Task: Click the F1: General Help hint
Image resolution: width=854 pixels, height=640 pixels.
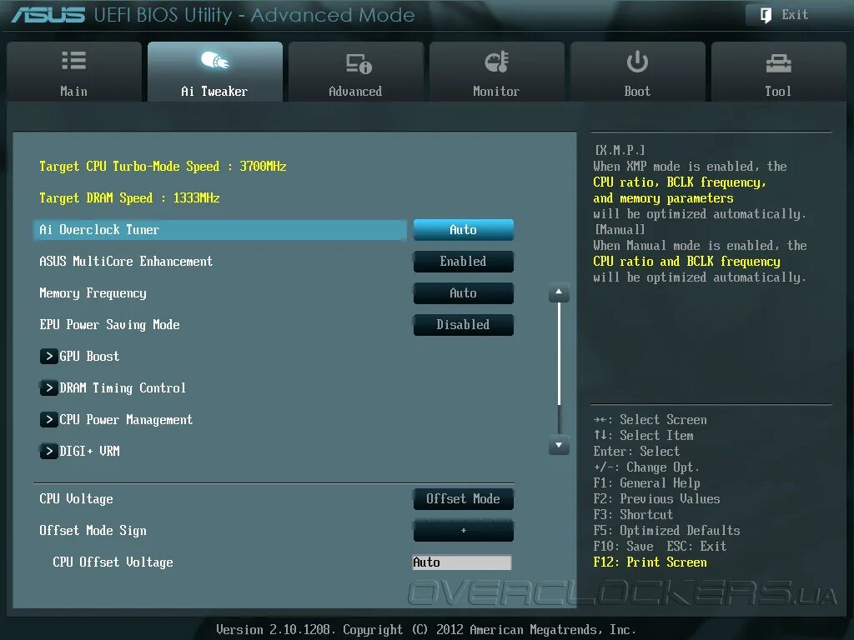Action: (646, 483)
